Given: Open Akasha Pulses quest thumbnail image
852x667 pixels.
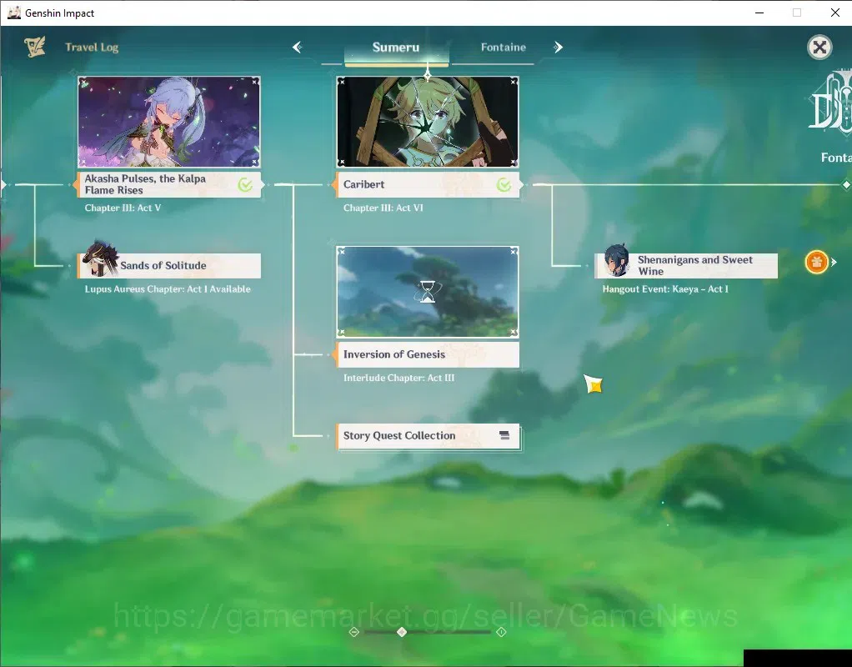Looking at the screenshot, I should pyautogui.click(x=169, y=122).
